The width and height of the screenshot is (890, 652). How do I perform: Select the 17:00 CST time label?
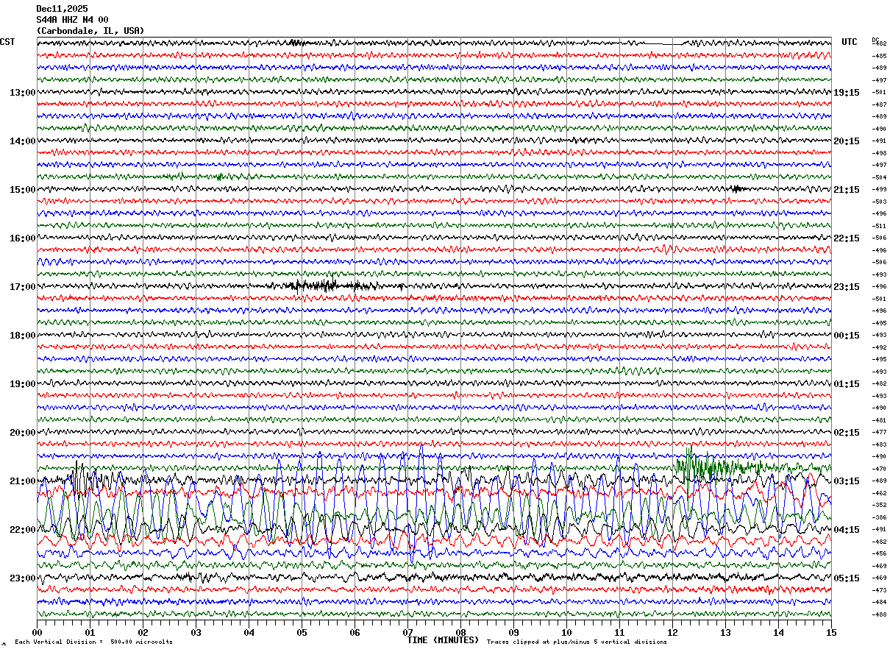pyautogui.click(x=22, y=287)
